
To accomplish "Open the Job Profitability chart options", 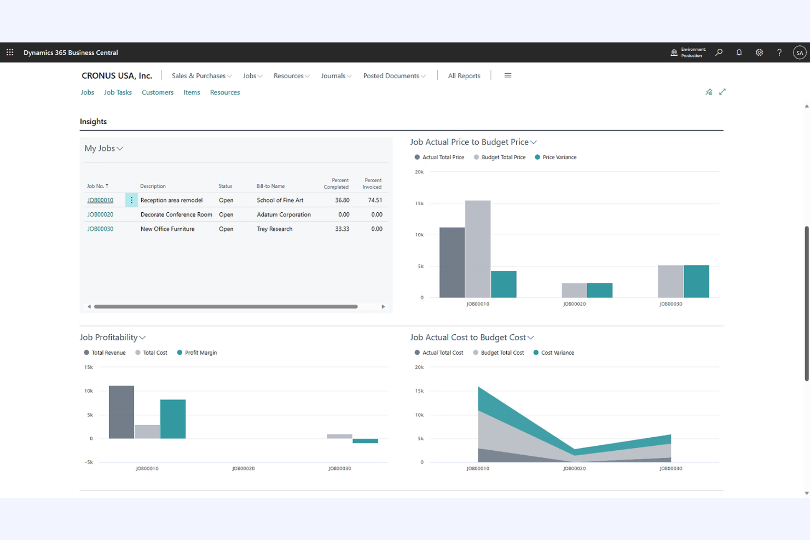I will [142, 337].
